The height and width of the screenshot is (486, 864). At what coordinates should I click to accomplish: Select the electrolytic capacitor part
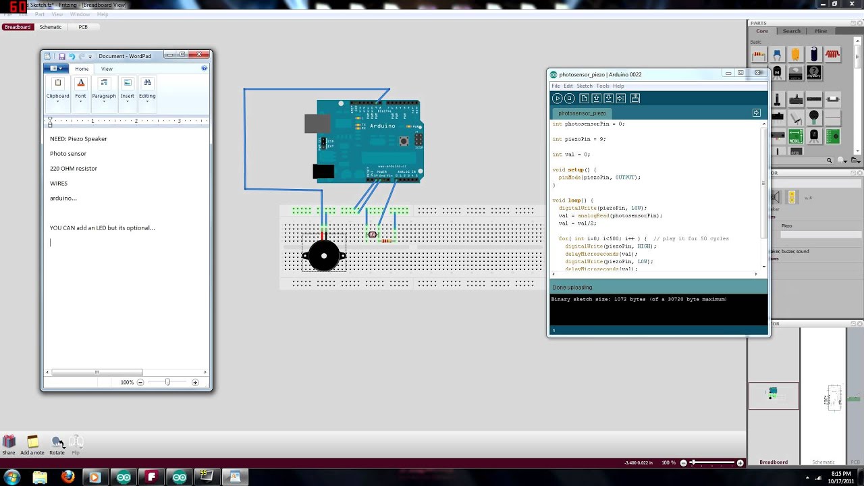814,55
